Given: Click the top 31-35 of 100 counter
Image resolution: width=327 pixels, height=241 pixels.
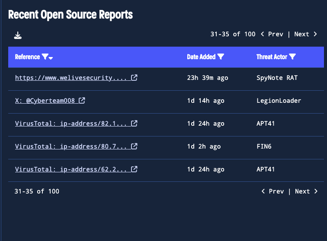Looking at the screenshot, I should click(233, 34).
